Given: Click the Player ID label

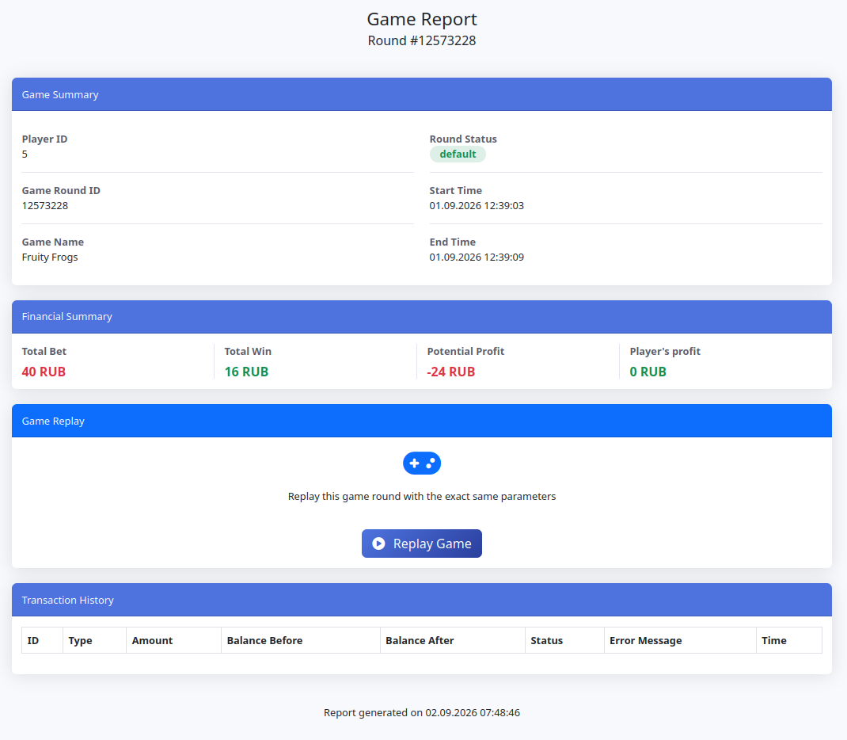Looking at the screenshot, I should [x=45, y=139].
